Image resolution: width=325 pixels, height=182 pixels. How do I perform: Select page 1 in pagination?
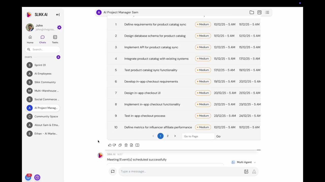point(160,136)
